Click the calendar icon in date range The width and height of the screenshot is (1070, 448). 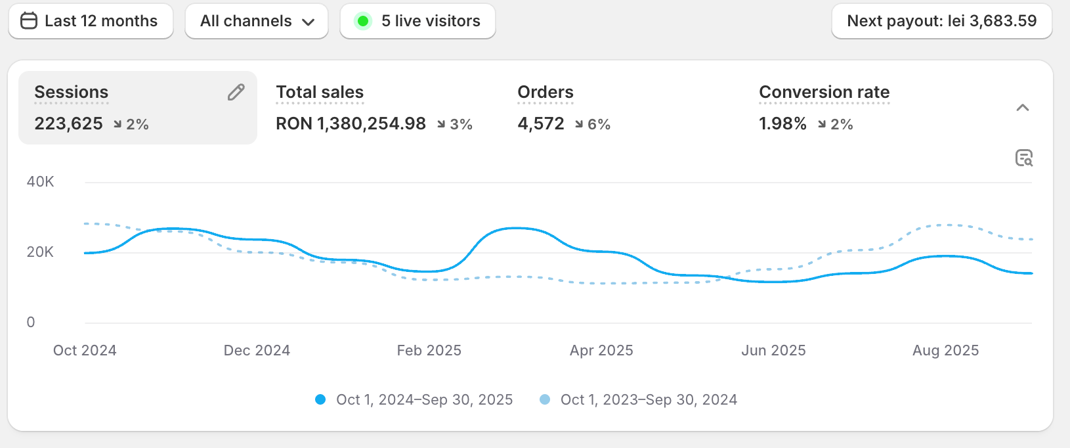tap(29, 21)
